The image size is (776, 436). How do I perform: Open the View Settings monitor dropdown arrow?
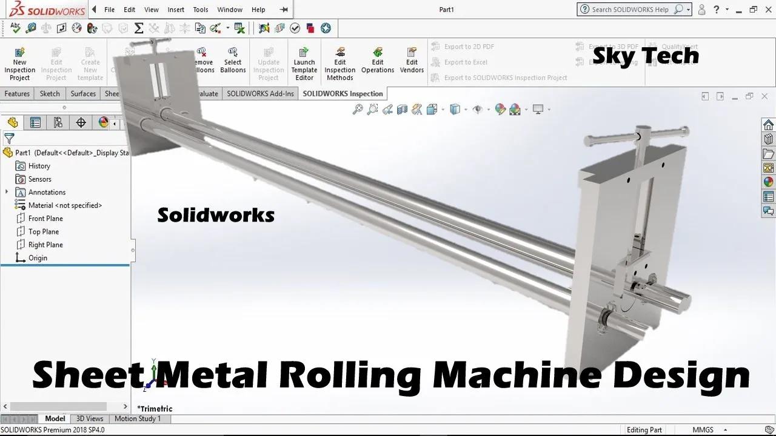pos(549,110)
